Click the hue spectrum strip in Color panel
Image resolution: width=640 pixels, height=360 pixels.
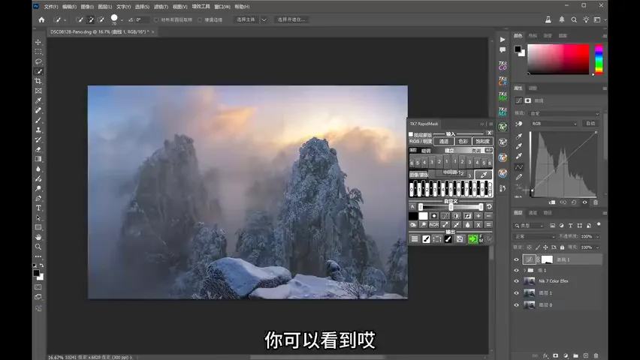(599, 59)
